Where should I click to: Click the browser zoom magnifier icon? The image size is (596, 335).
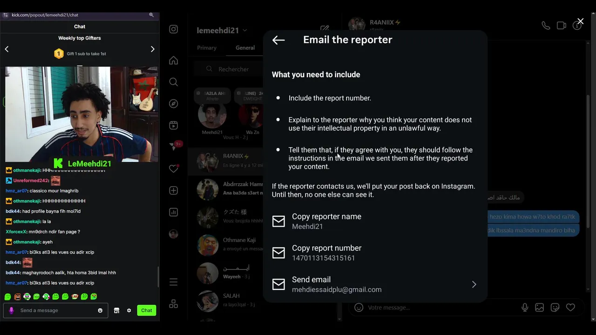(151, 15)
